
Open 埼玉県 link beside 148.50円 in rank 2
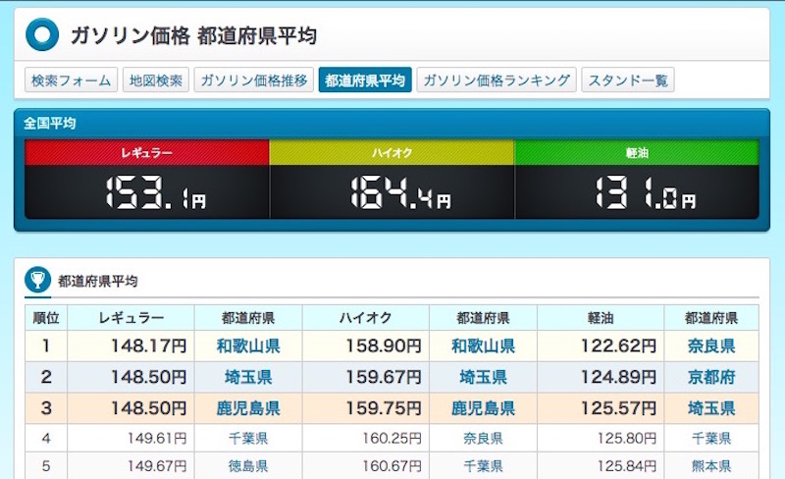[x=248, y=377]
